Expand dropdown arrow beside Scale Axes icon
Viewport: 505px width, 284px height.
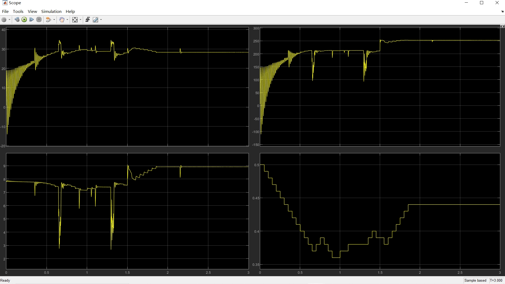tap(80, 20)
